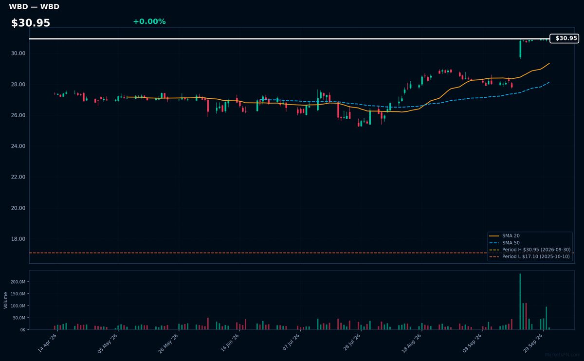
Task: Click the $30.95 price tag on right edge
Action: 564,38
